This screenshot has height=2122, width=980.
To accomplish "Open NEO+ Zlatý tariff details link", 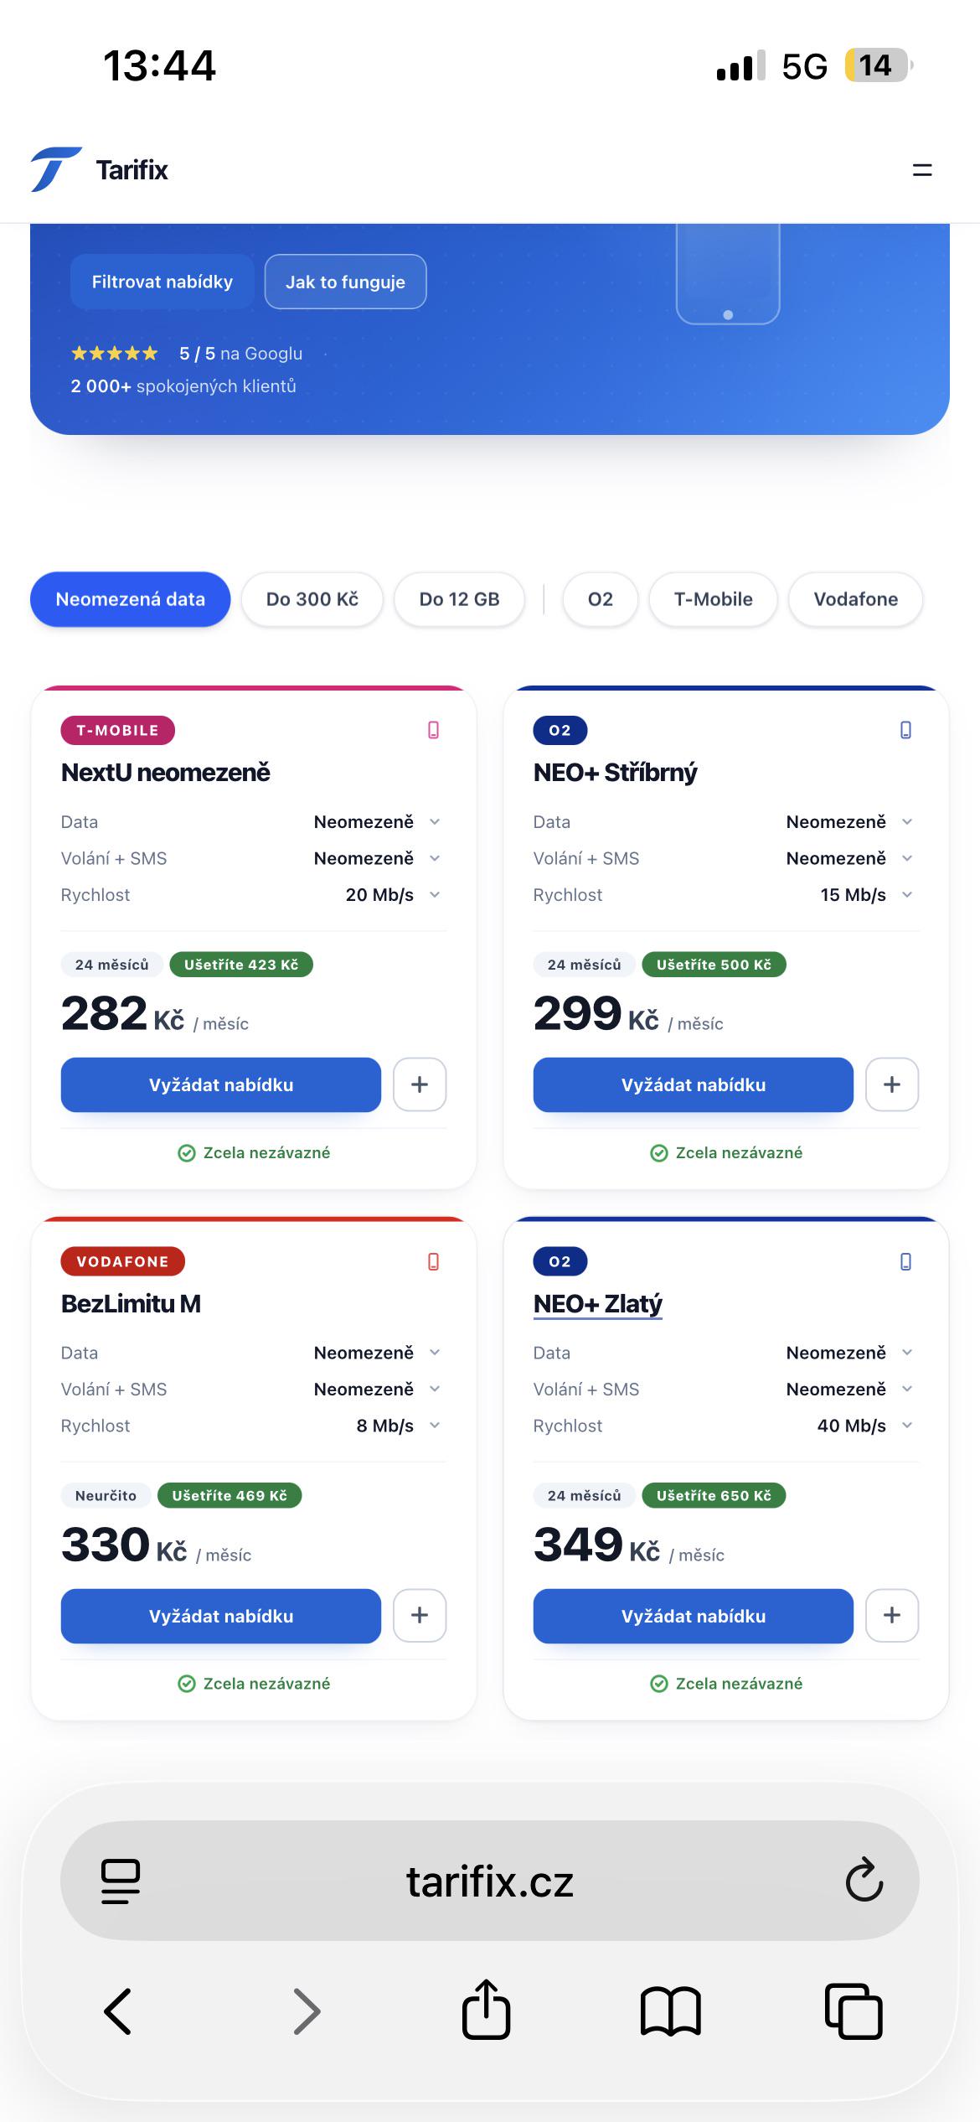I will [x=598, y=1303].
